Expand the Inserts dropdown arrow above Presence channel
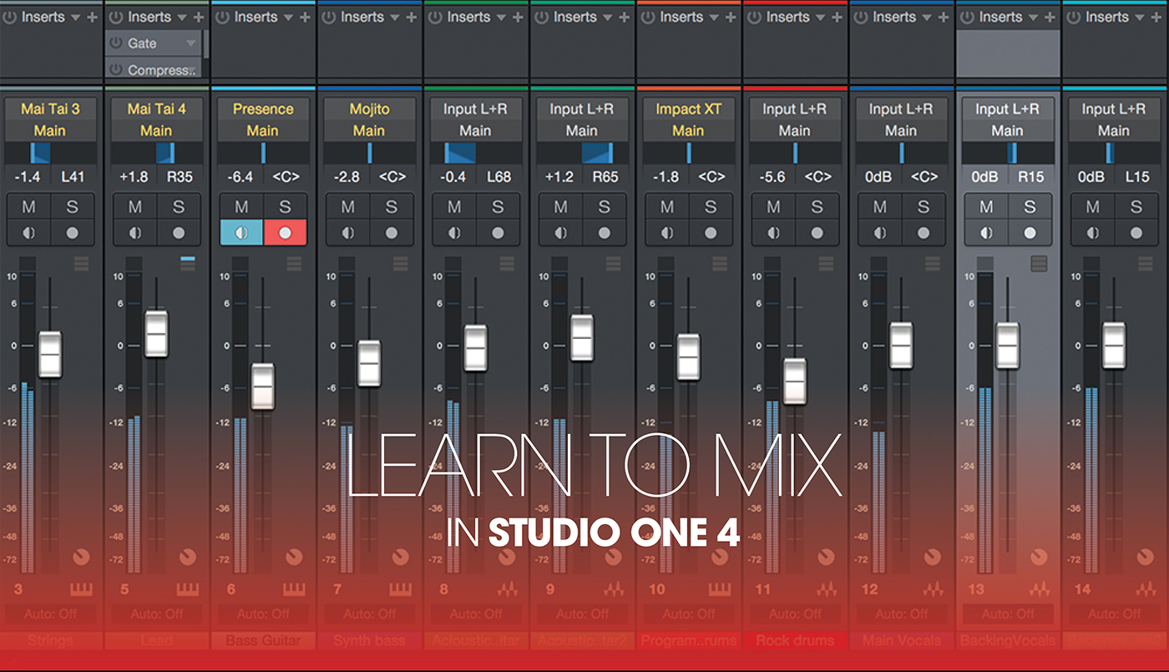This screenshot has height=672, width=1169. pyautogui.click(x=289, y=18)
